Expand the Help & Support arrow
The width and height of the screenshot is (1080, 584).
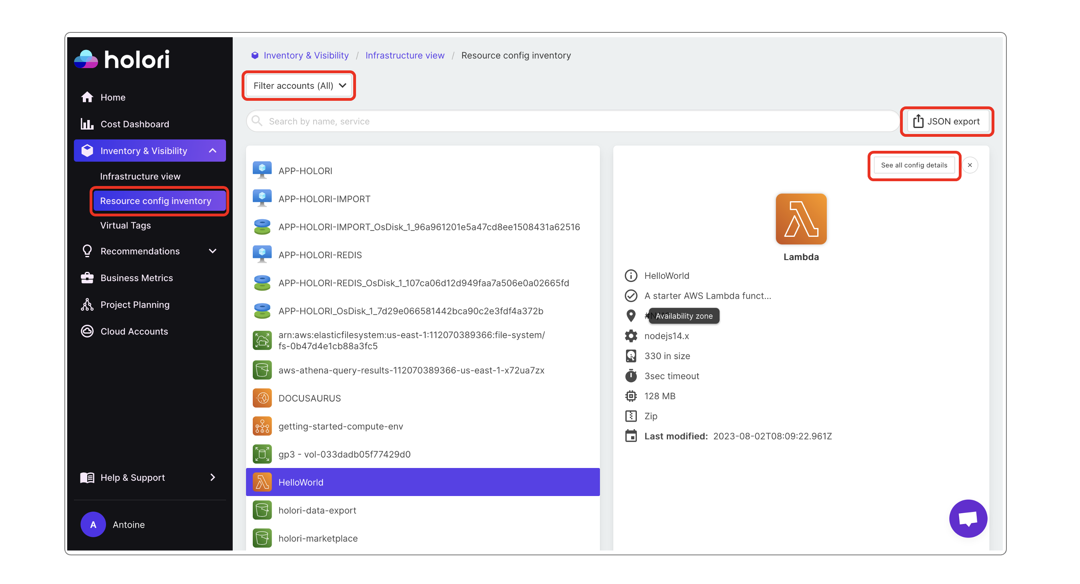pos(212,478)
